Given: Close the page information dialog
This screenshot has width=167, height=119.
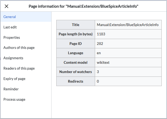Looking at the screenshot, I should [7, 6].
